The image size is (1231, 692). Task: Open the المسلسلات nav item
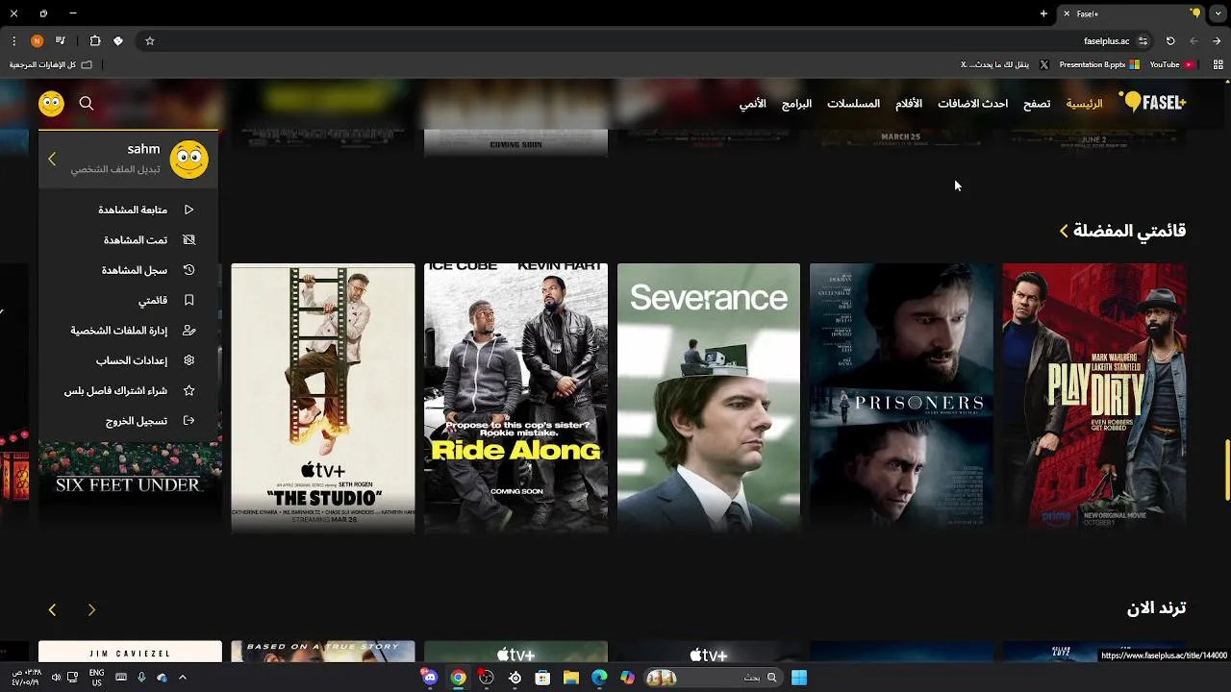853,103
